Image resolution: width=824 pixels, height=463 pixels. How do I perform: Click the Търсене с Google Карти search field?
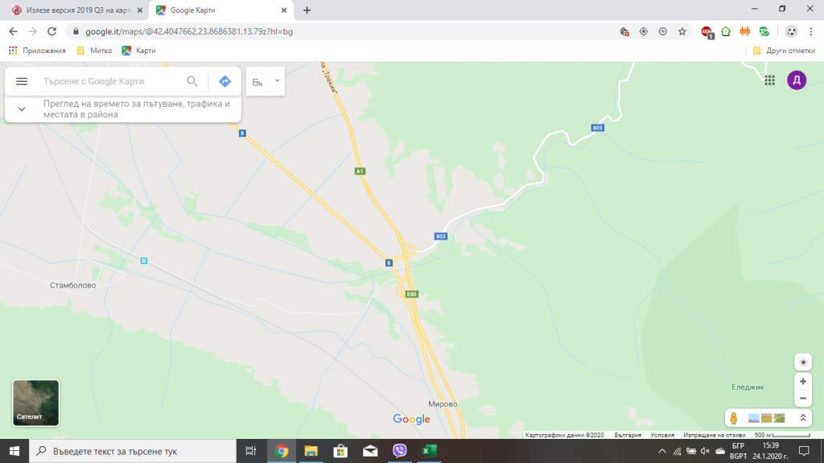110,81
